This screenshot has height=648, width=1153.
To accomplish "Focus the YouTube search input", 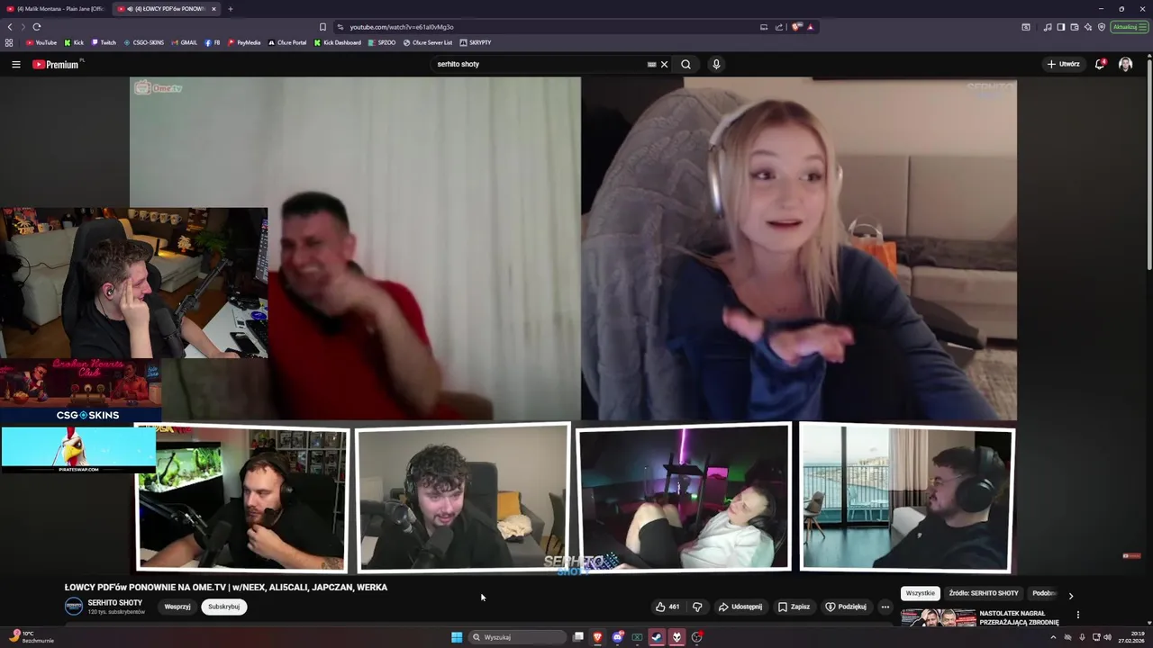I will [540, 64].
